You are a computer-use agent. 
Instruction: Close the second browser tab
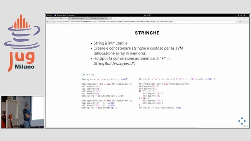click(86, 18)
